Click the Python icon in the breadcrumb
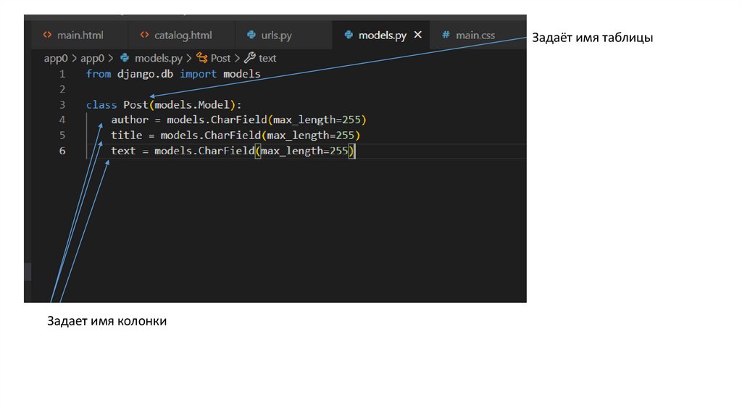 click(125, 58)
